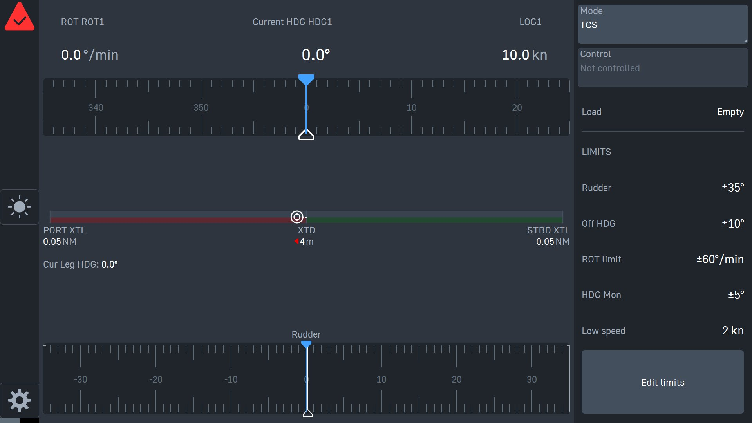752x423 pixels.
Task: Click the Rudder label above rudder scale
Action: (x=306, y=334)
